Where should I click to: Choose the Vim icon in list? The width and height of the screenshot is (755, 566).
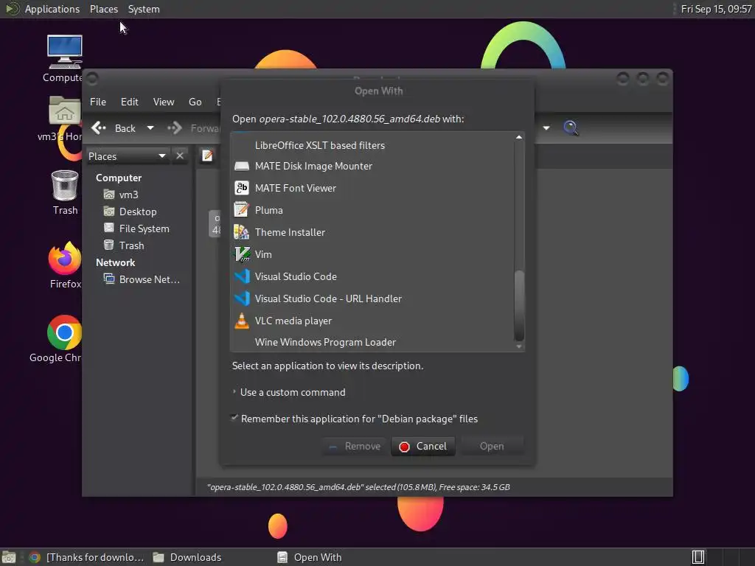241,254
